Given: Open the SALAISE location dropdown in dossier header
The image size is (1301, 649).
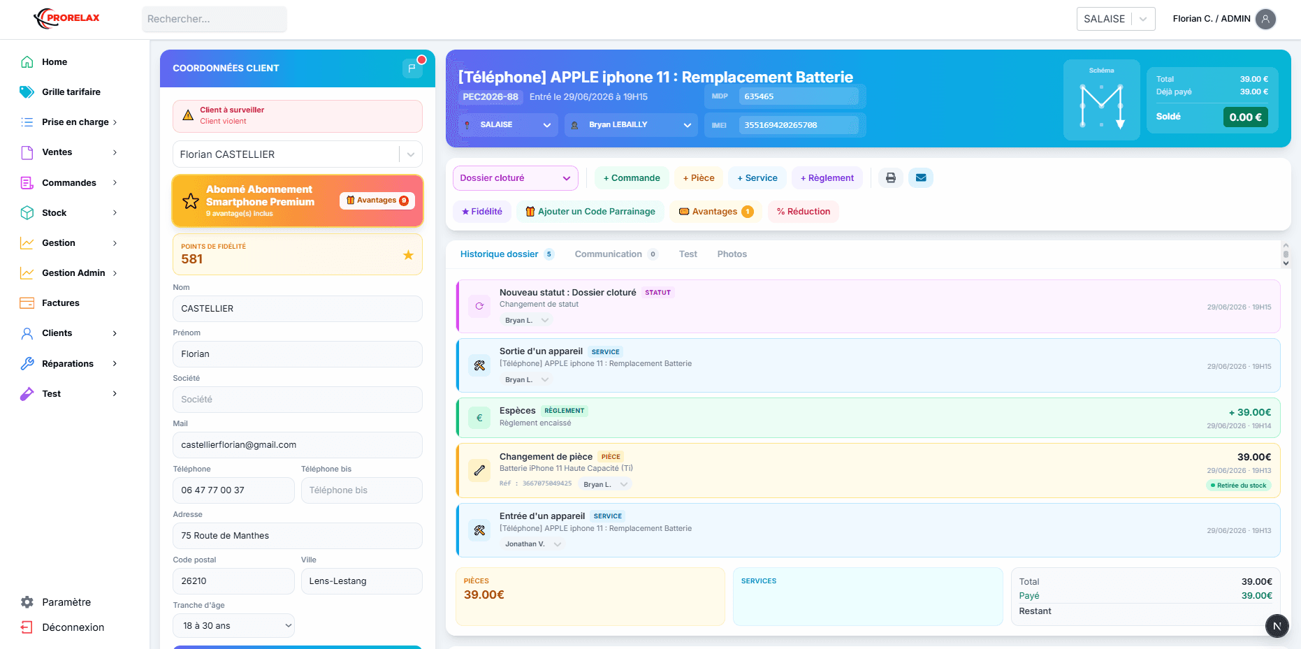Looking at the screenshot, I should pyautogui.click(x=508, y=125).
